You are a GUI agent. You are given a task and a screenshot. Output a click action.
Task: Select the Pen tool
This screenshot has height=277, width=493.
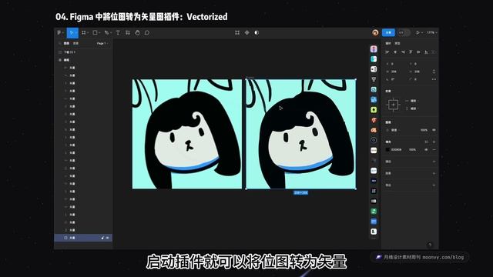[106, 32]
